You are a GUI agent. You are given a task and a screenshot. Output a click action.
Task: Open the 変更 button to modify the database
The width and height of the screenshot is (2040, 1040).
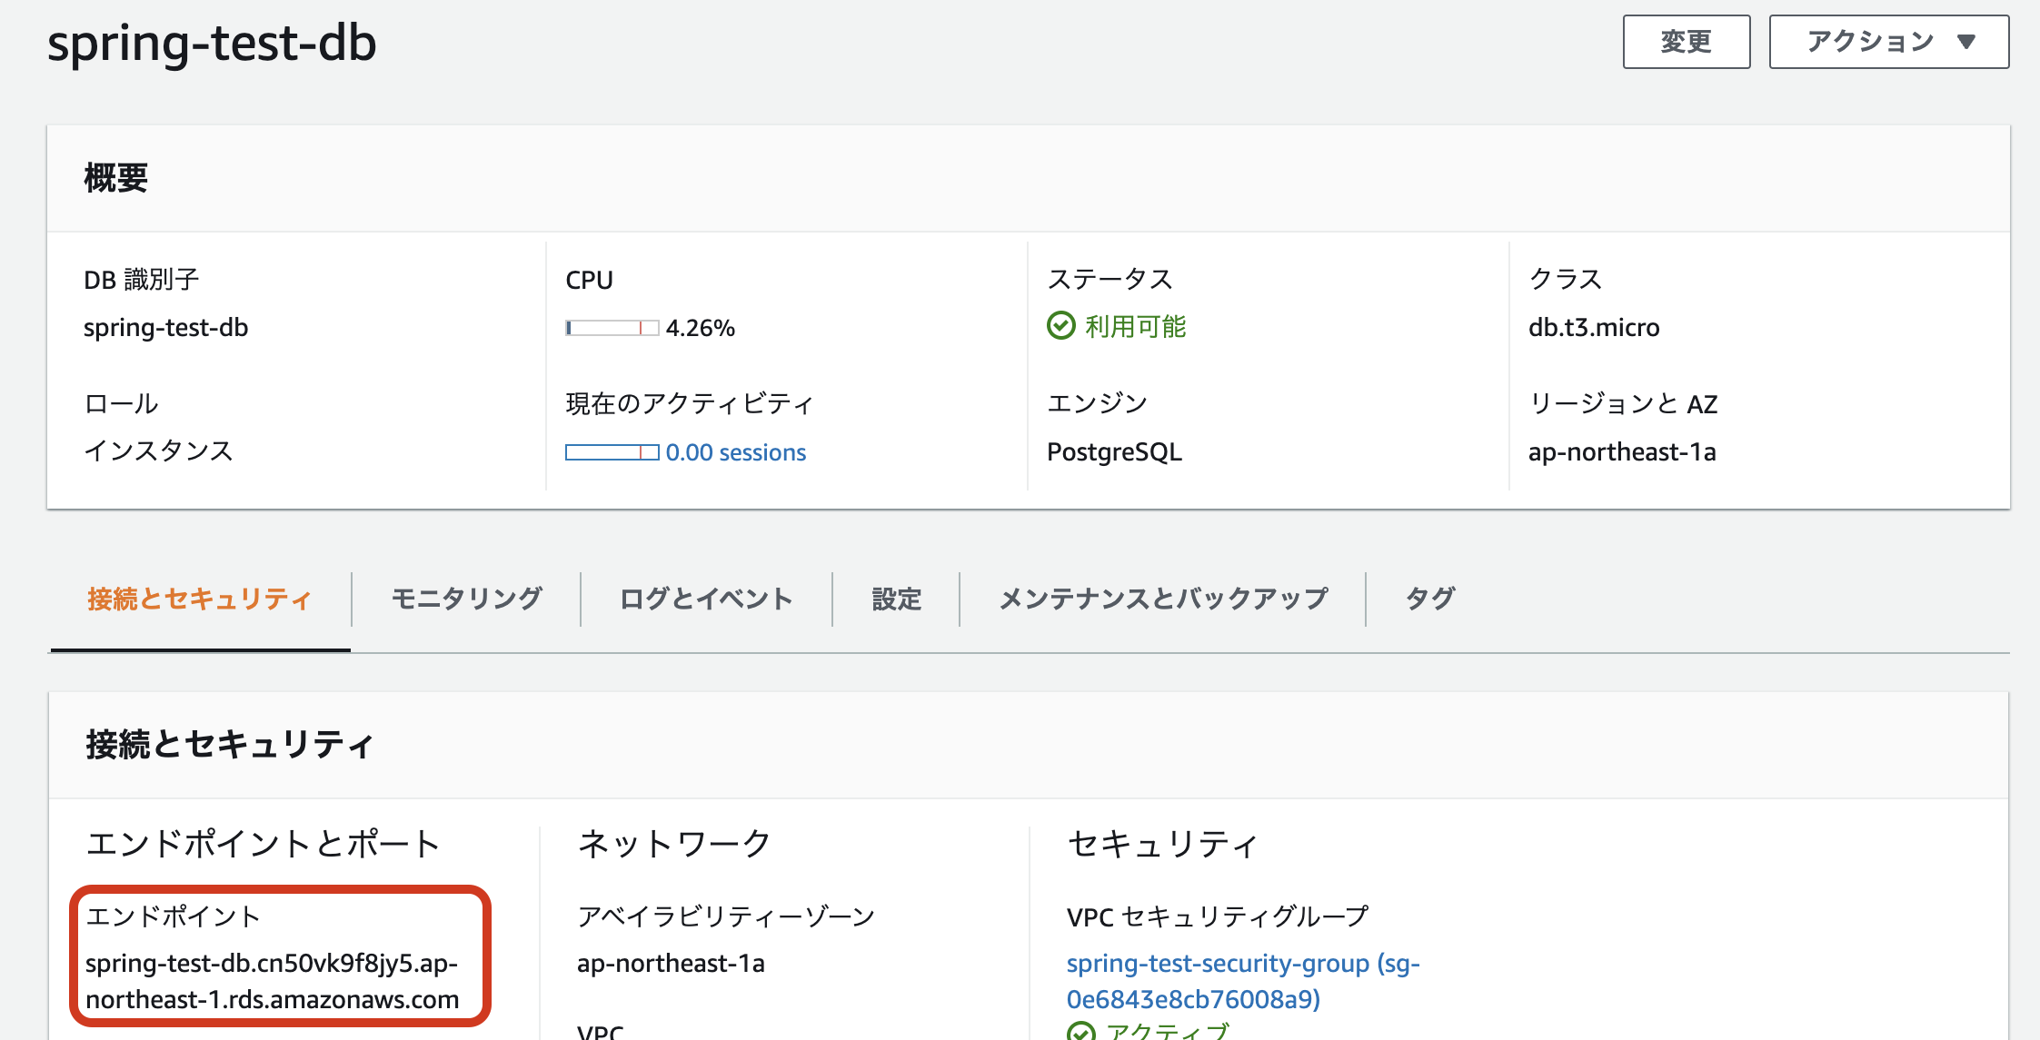(1686, 41)
